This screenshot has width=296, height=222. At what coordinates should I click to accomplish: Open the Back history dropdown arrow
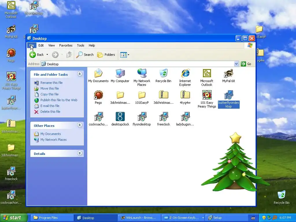click(x=47, y=55)
